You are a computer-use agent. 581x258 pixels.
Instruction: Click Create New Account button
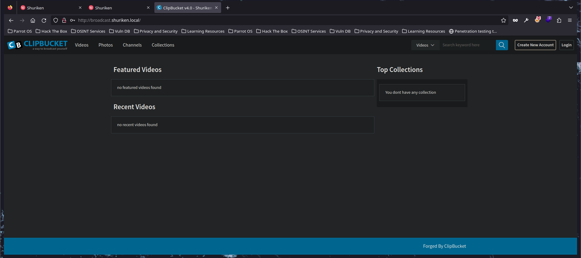(x=535, y=45)
